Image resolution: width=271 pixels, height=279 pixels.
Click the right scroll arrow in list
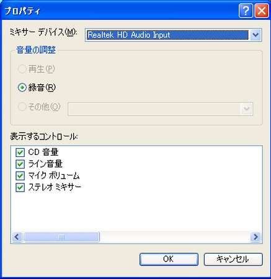tap(255, 237)
